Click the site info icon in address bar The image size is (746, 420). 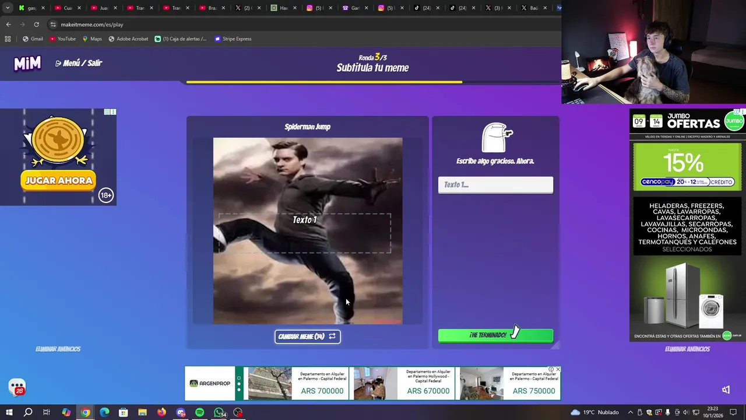(x=53, y=24)
